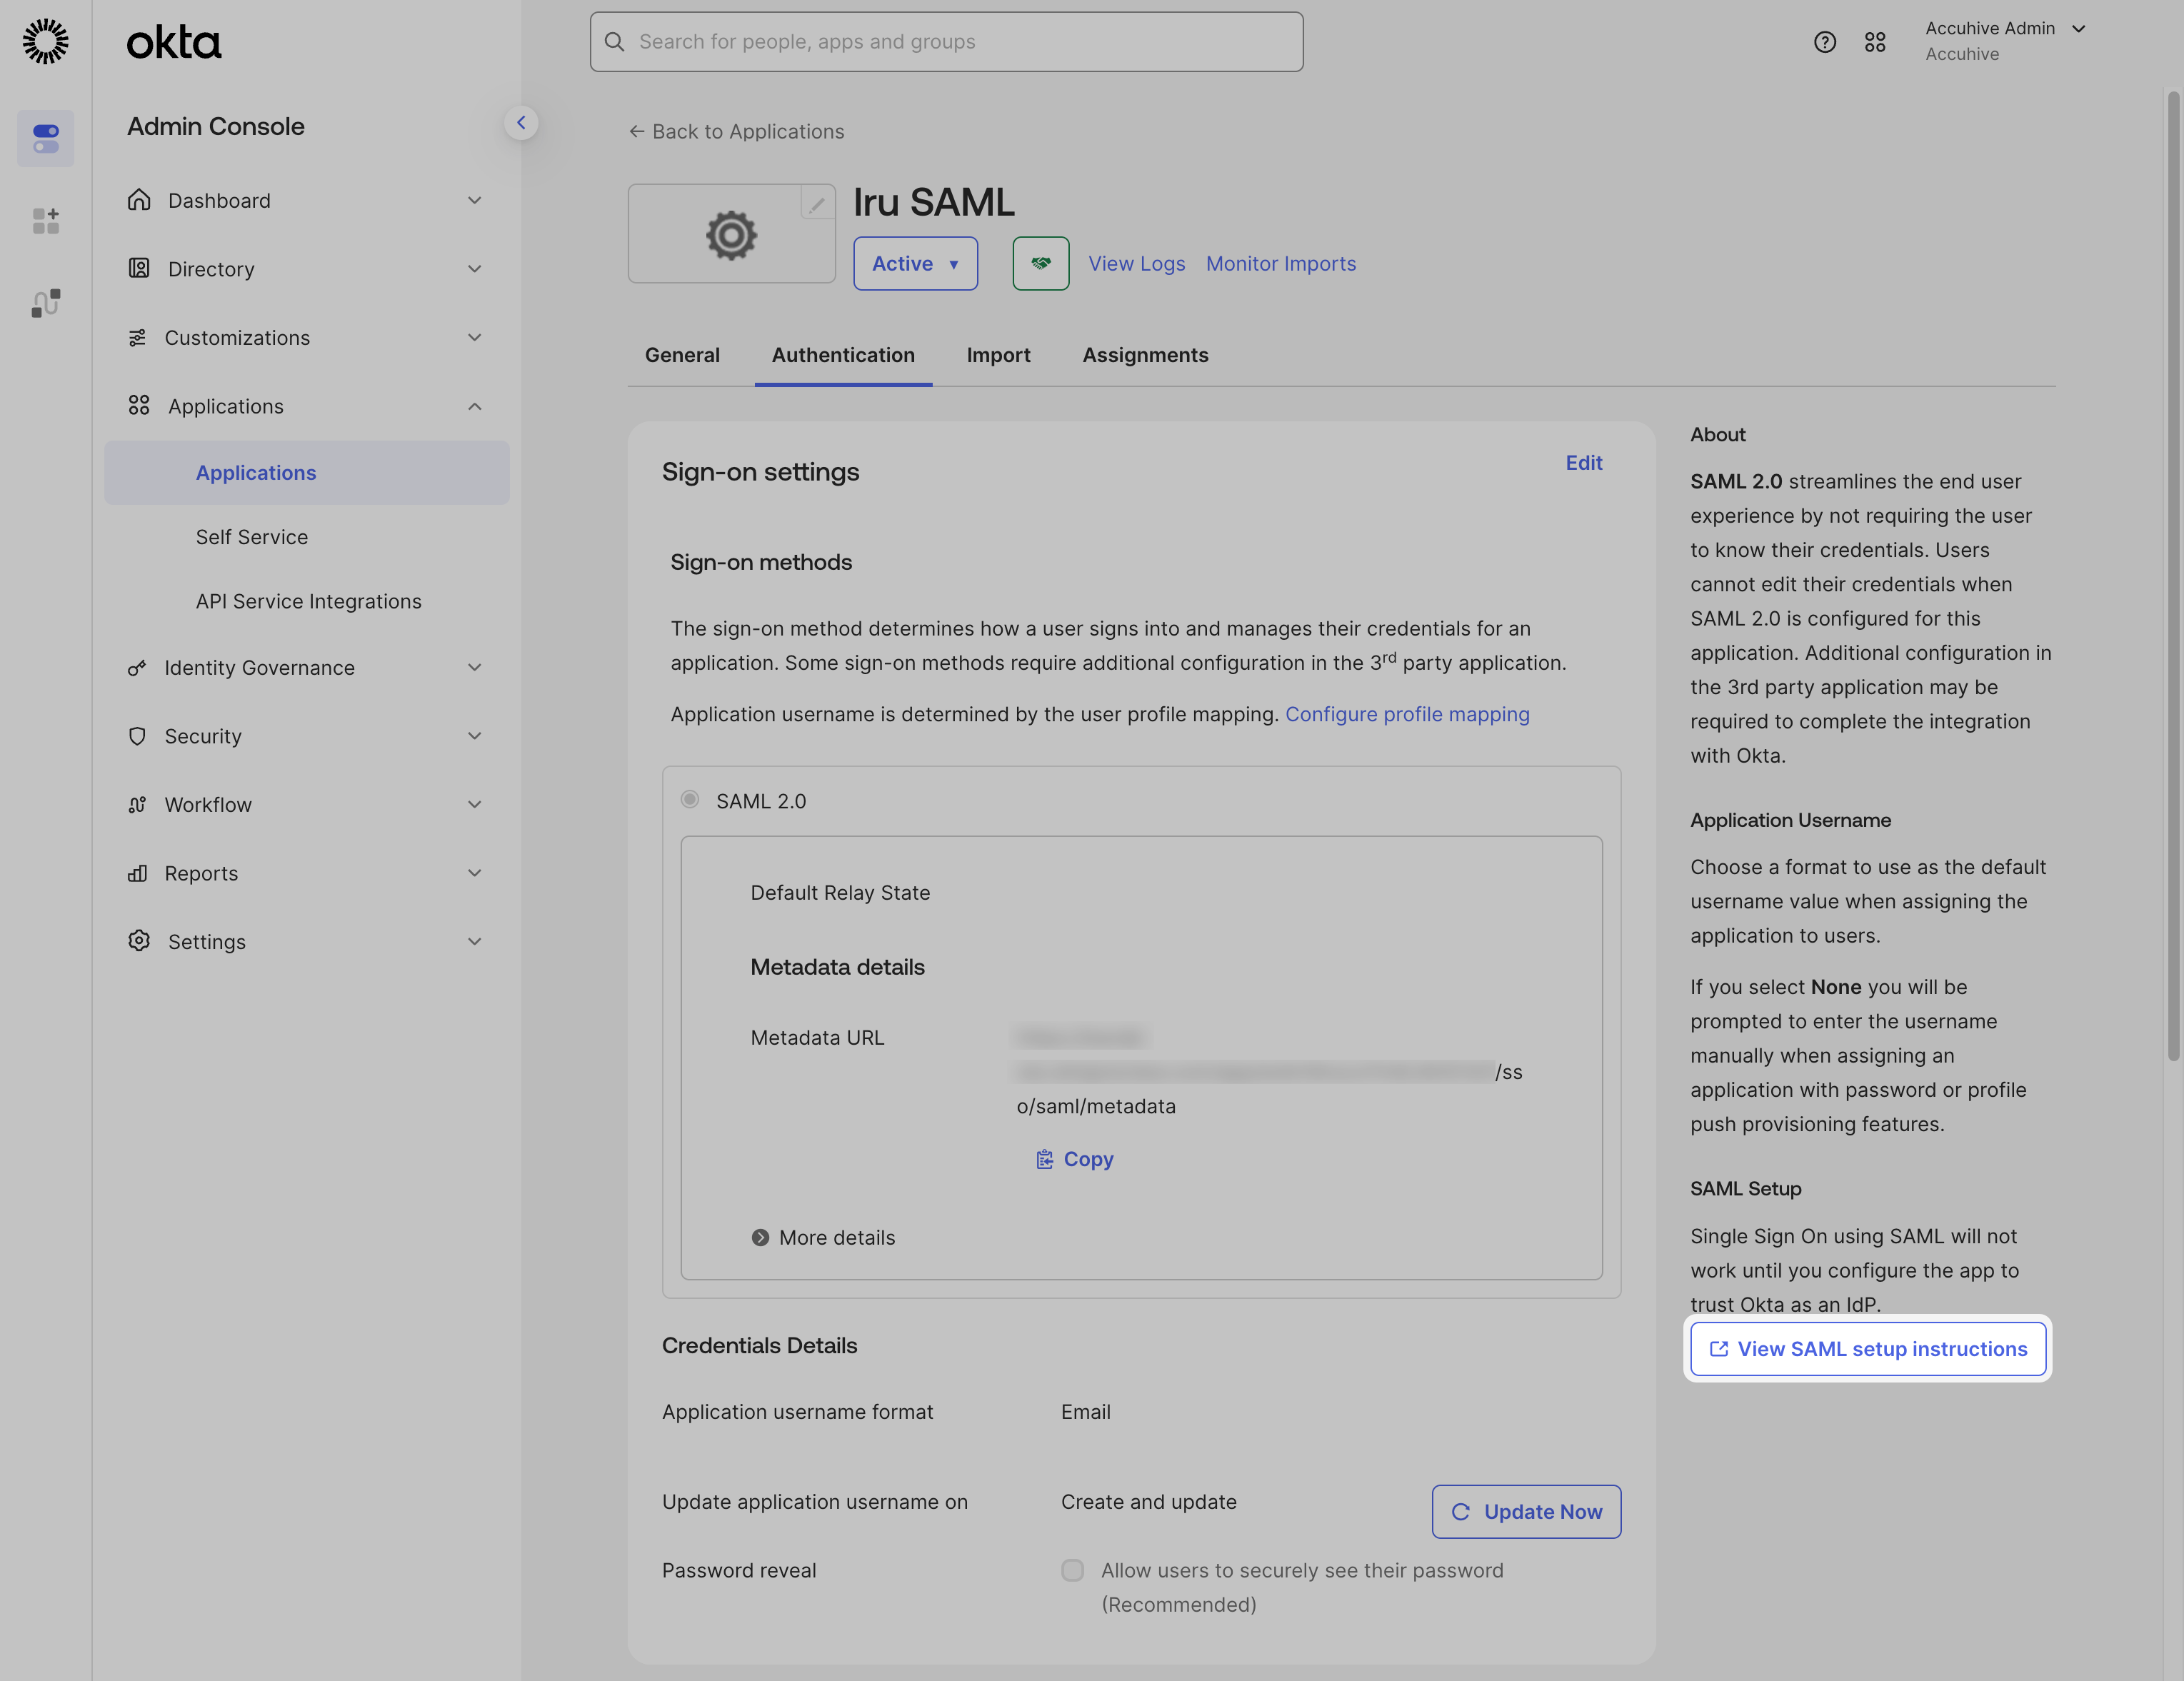Open the Assignments tab
2184x1681 pixels.
[x=1145, y=355]
